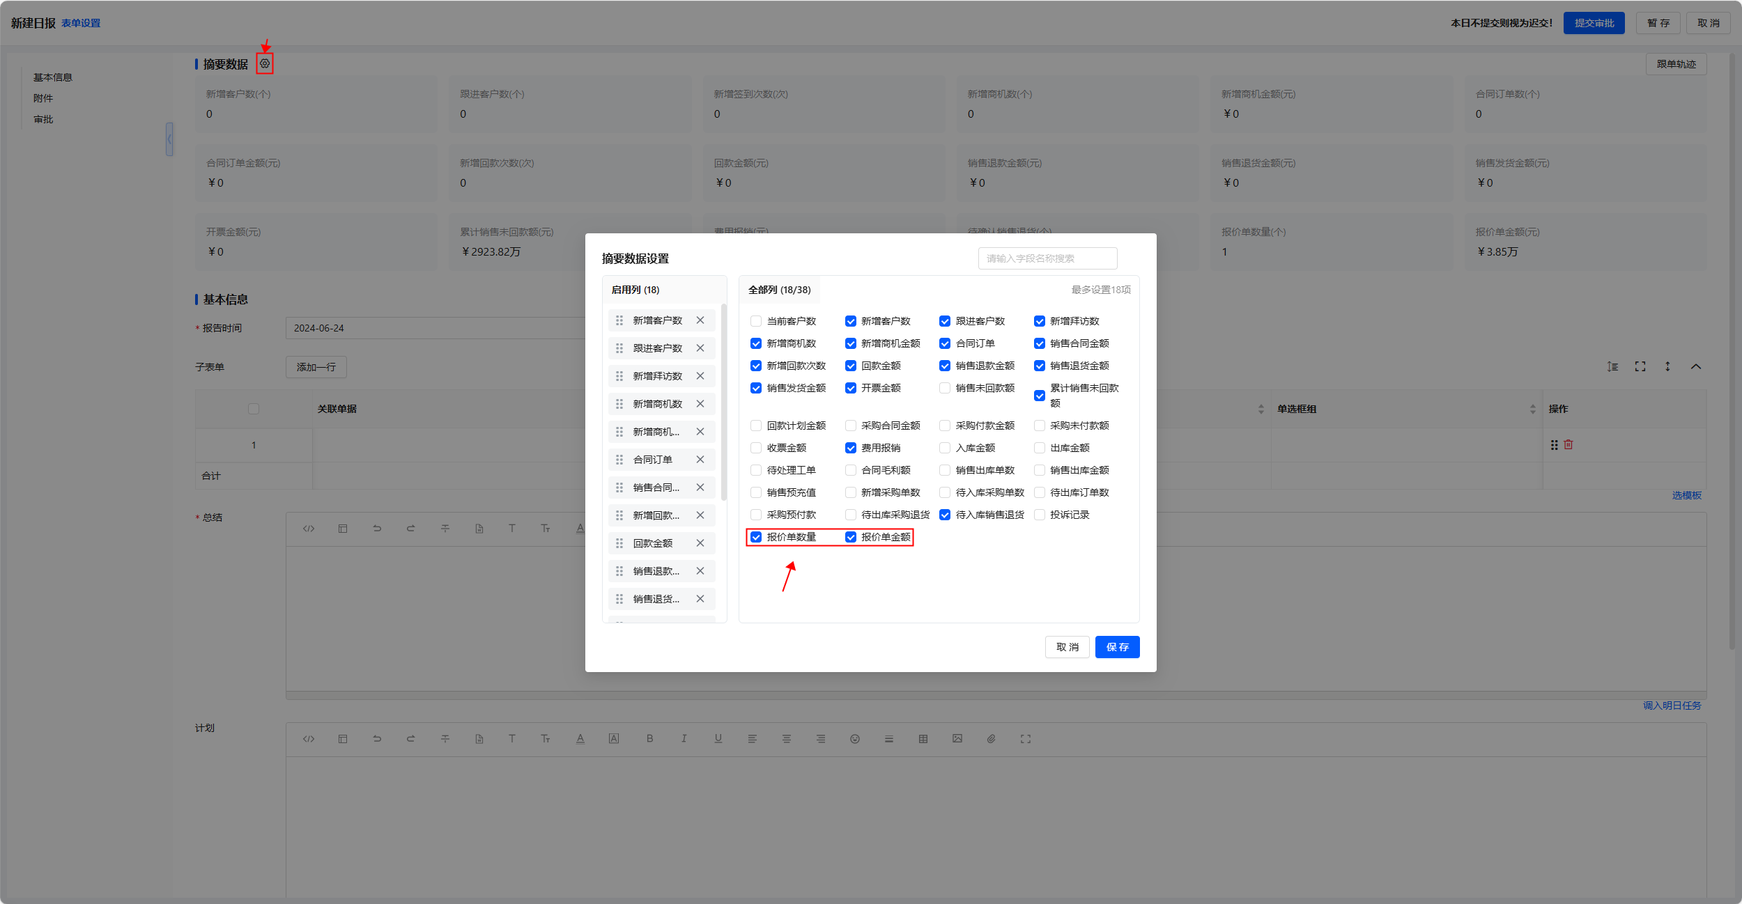Viewport: 1742px width, 904px height.
Task: Select the 全部列 (18/38) tab
Action: (x=780, y=290)
